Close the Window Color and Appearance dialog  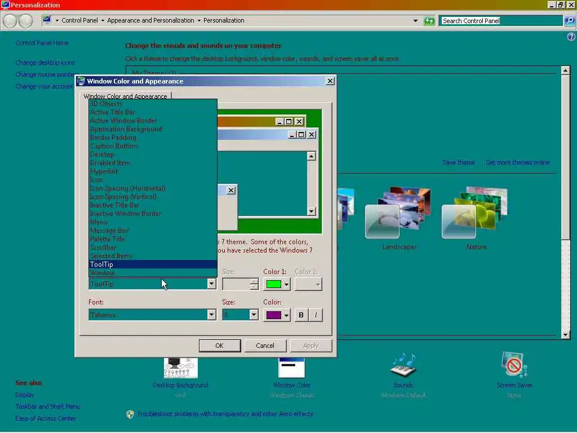click(330, 81)
